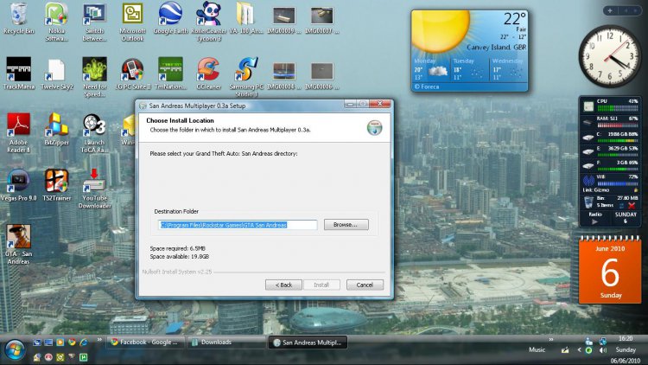Click the C: drive usage bar
Image resolution: width=648 pixels, height=365 pixels.
[x=618, y=141]
